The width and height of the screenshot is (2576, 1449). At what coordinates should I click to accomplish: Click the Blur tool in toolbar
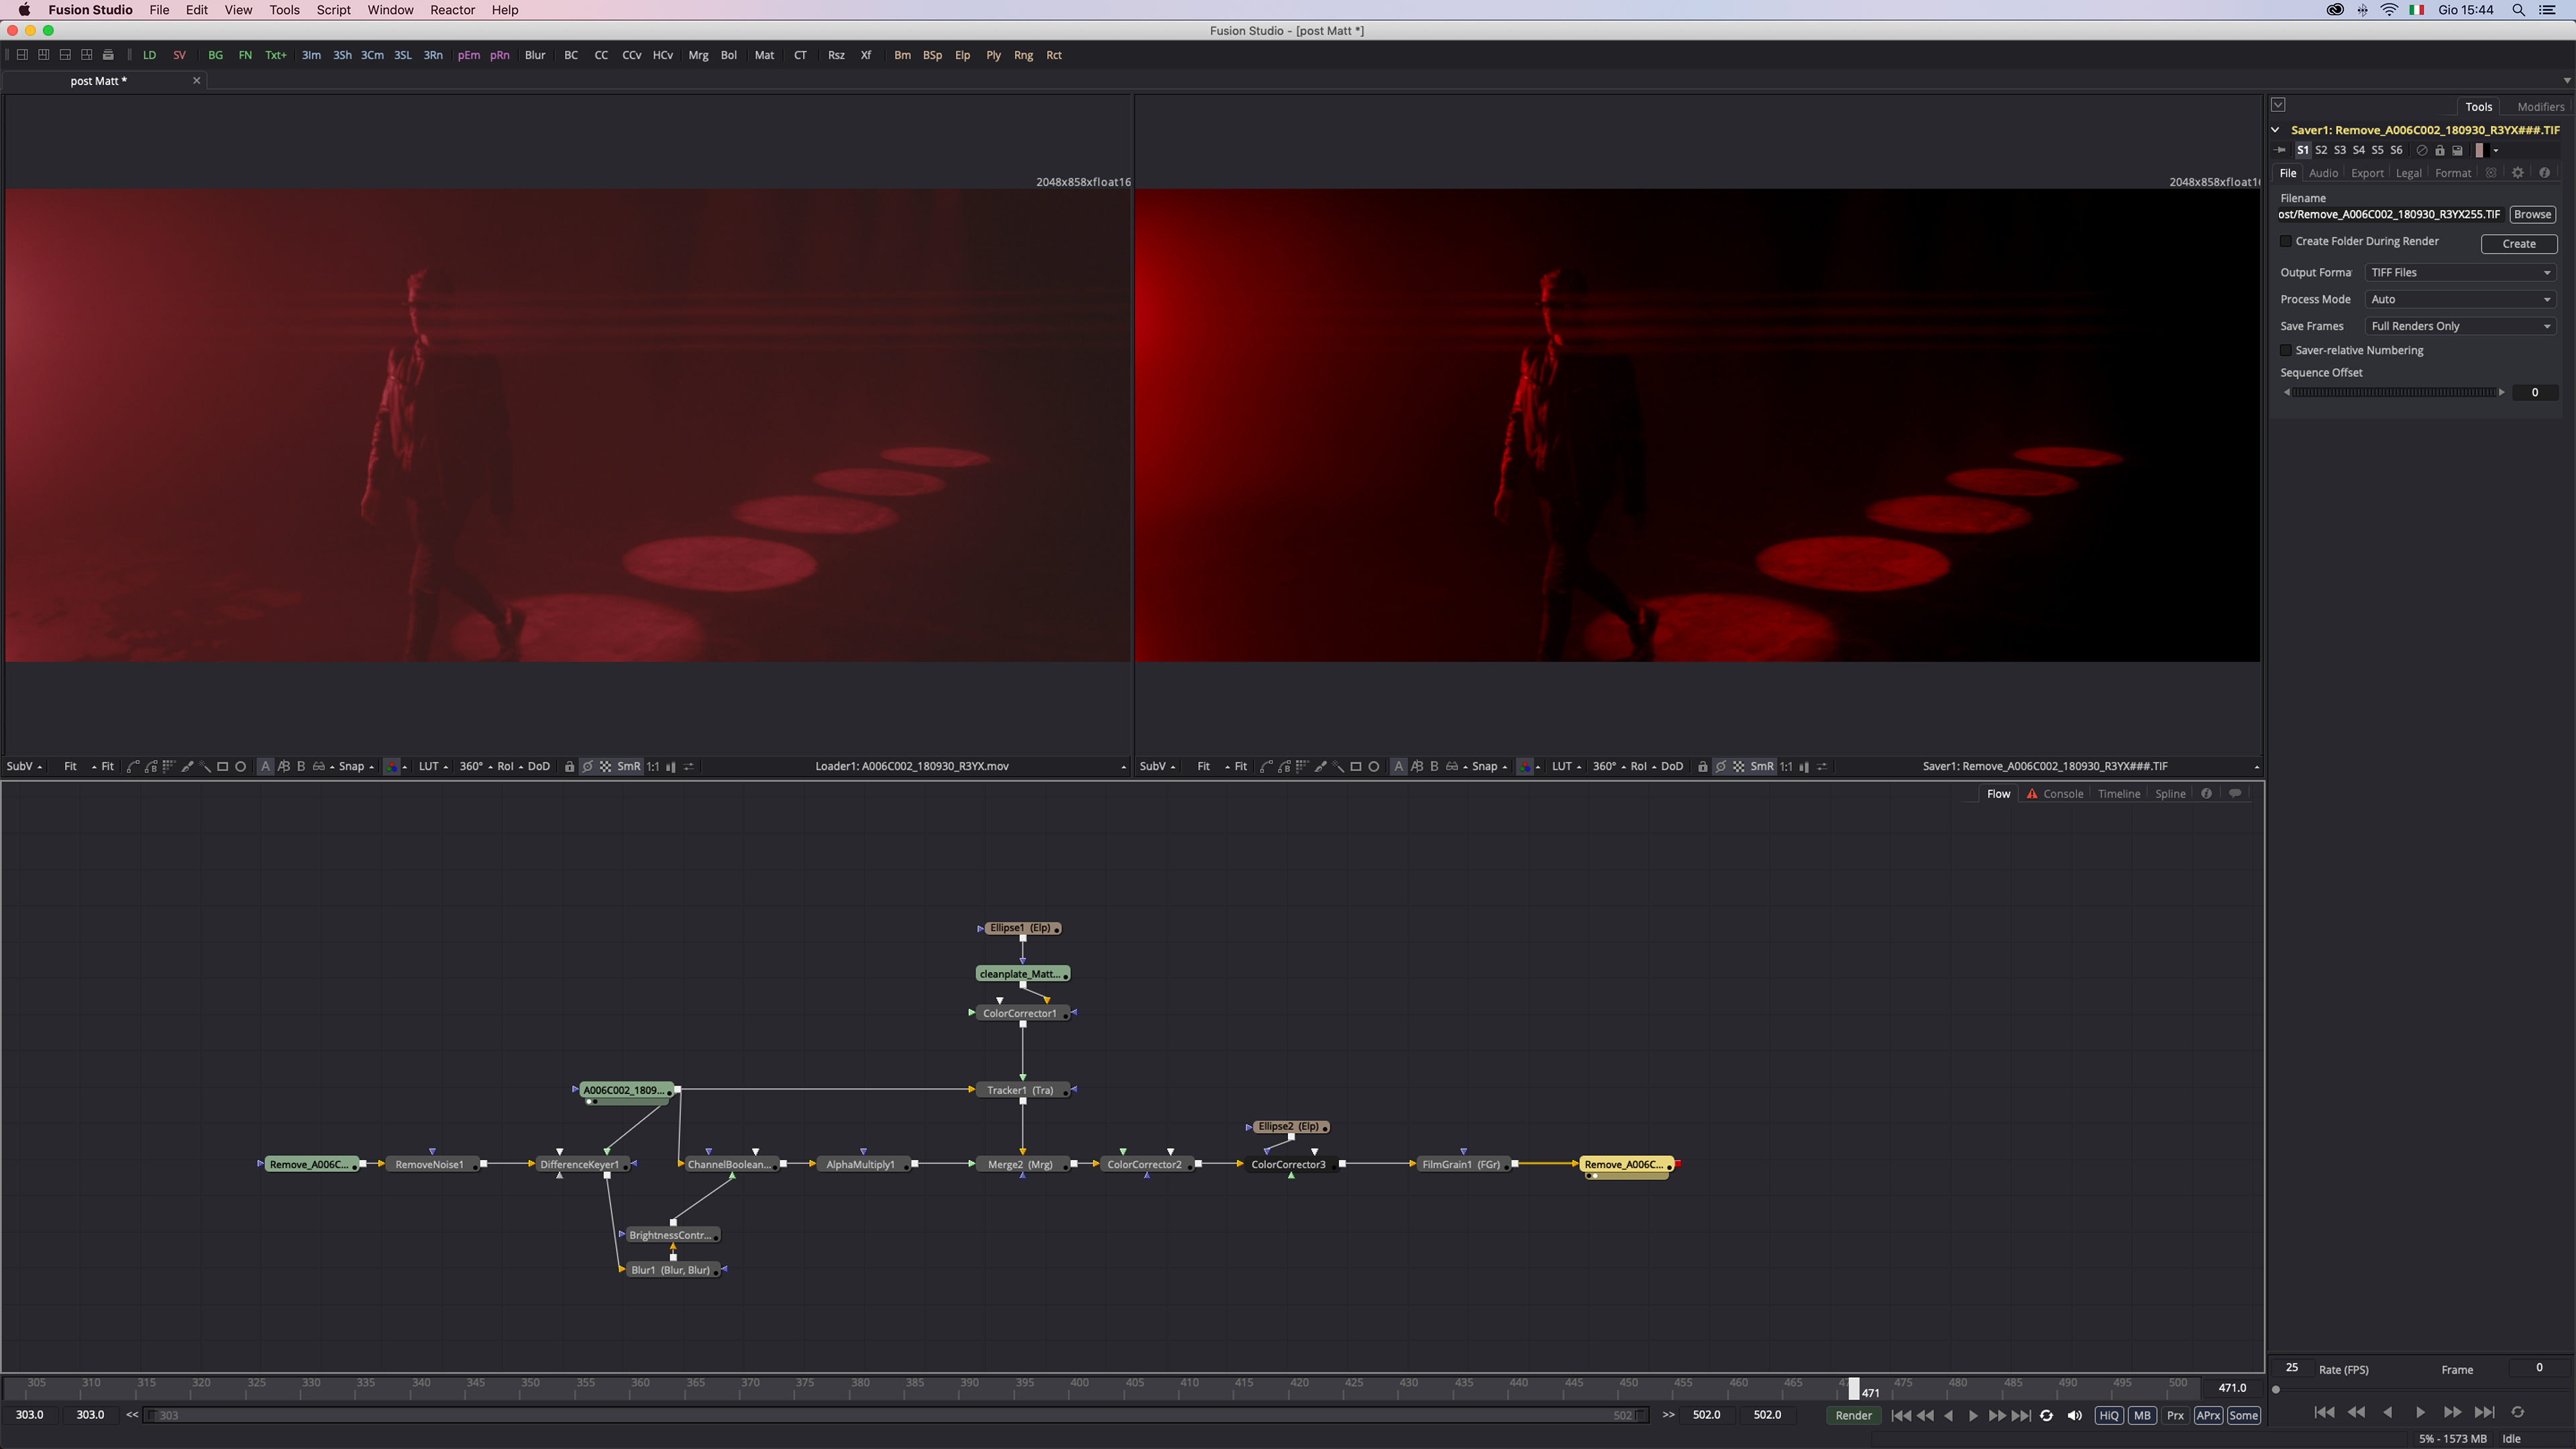pos(535,55)
